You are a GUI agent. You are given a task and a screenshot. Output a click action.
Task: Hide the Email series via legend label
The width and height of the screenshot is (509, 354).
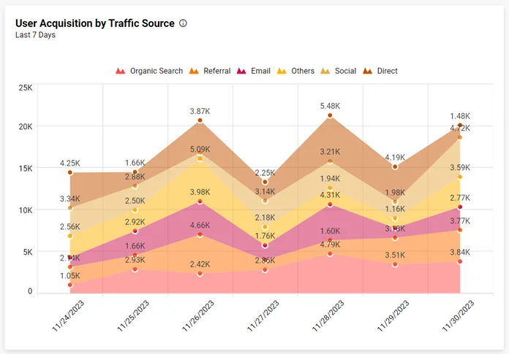pos(260,72)
